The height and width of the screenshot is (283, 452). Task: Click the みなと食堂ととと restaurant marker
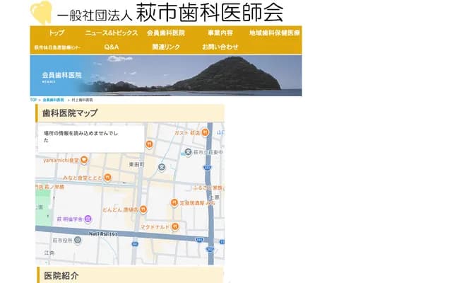pyautogui.click(x=107, y=177)
